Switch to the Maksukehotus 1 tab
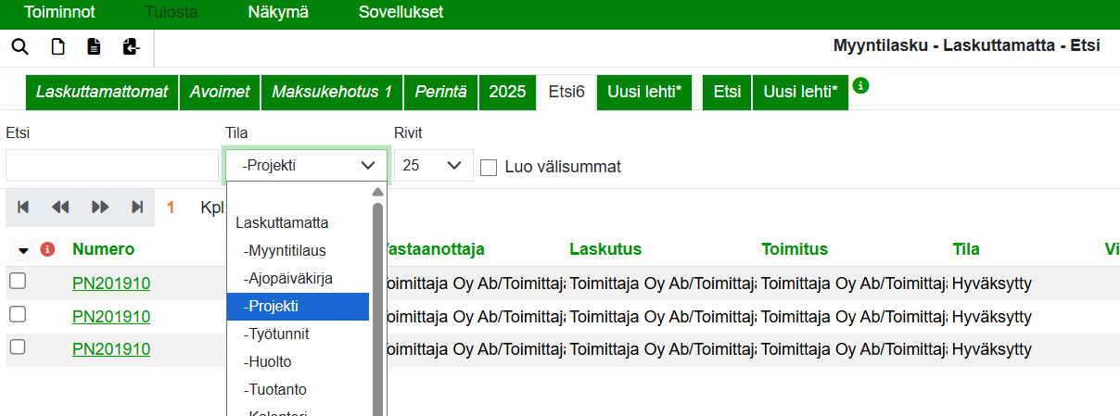The height and width of the screenshot is (416, 1120). [x=332, y=93]
